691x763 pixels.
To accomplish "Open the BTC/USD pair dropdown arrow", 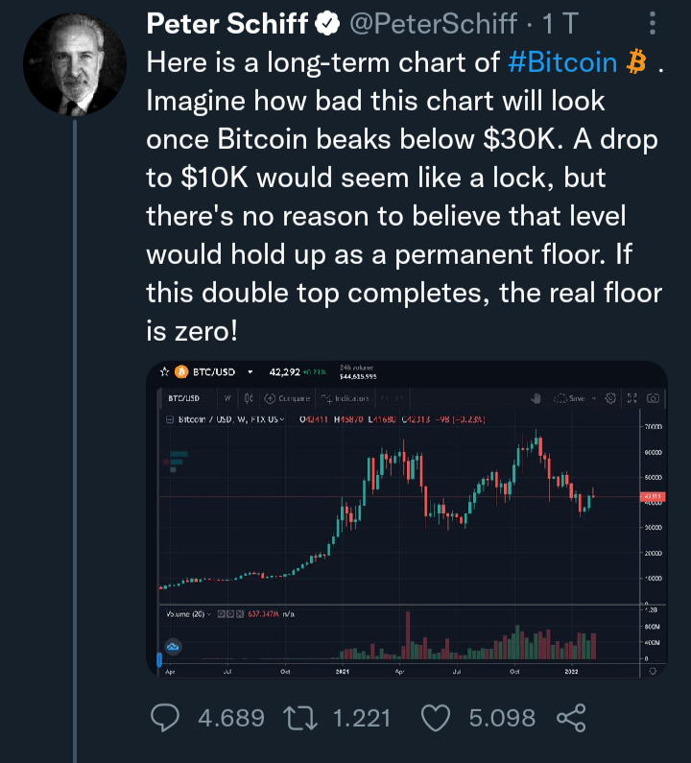I will [250, 372].
